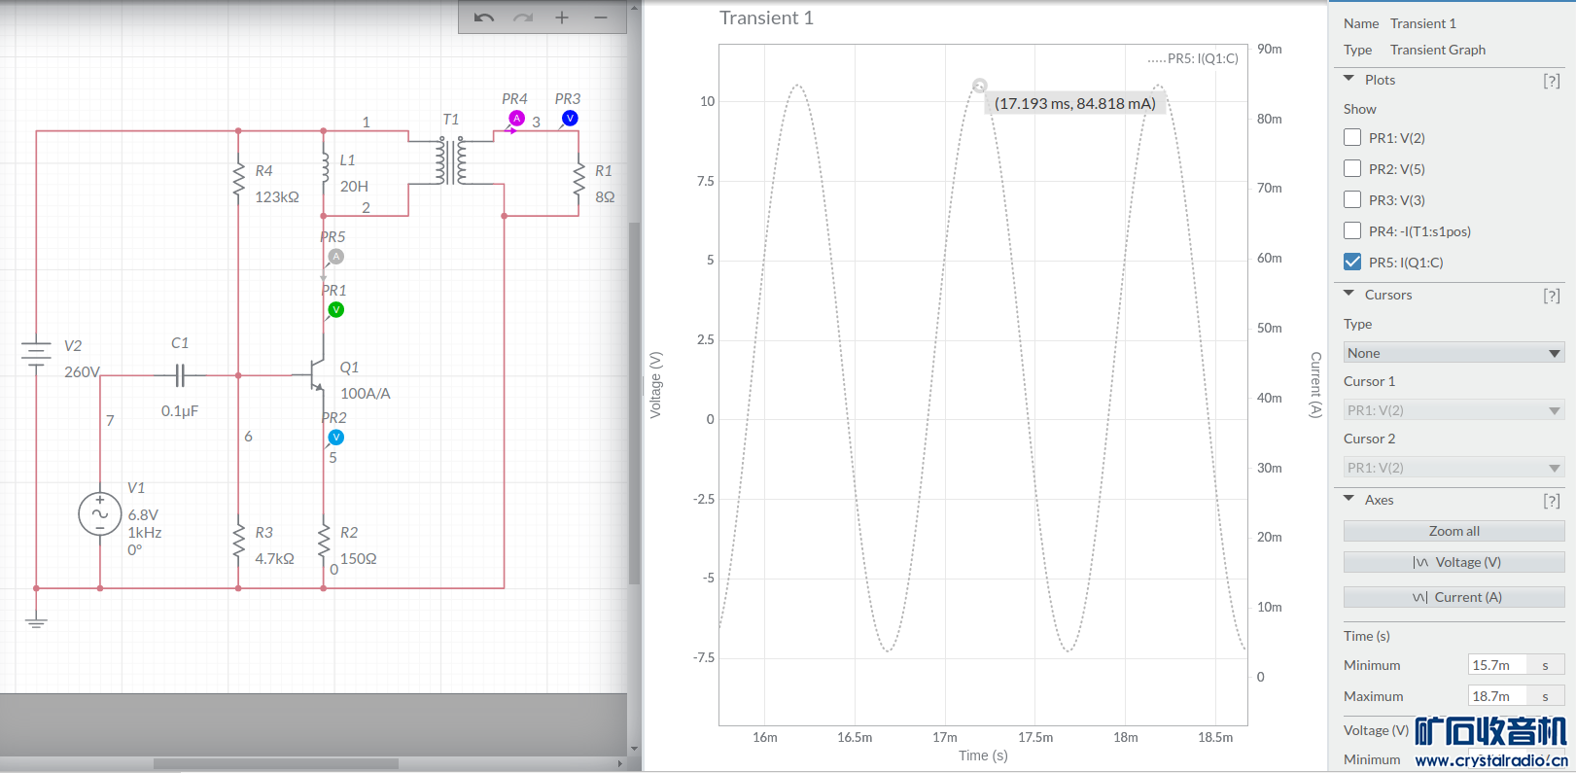Image resolution: width=1576 pixels, height=773 pixels.
Task: Open help for Plots section
Action: pos(1552,81)
